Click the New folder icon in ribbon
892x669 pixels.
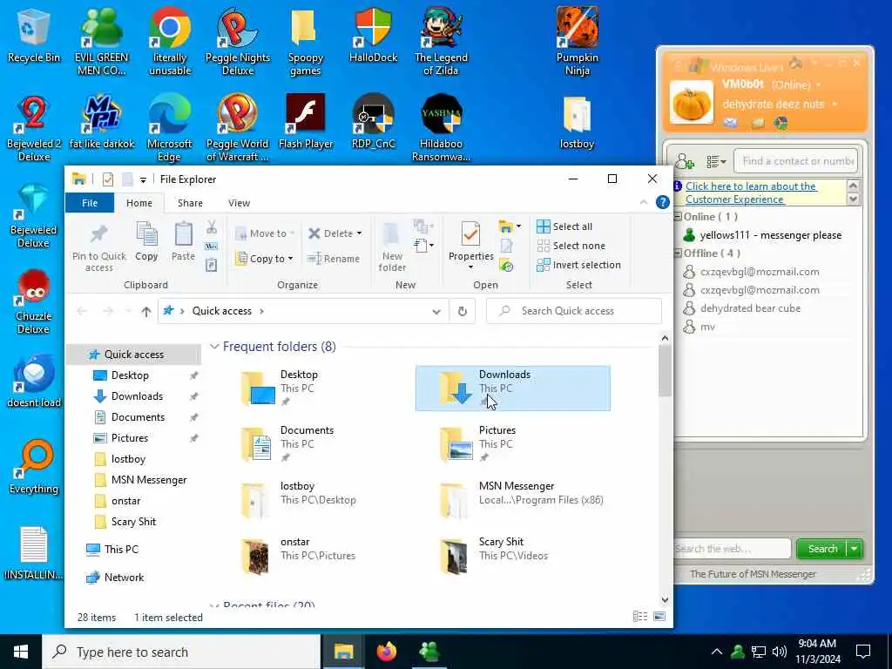click(392, 247)
